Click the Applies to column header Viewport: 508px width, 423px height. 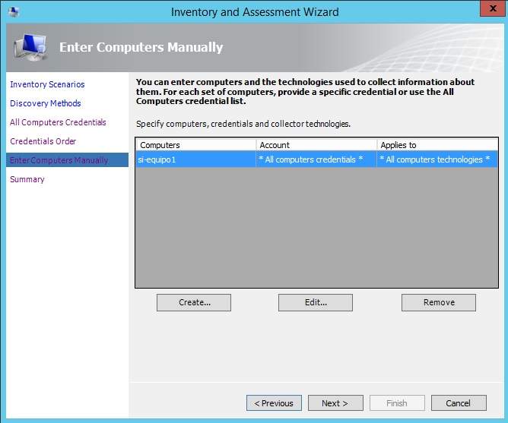point(437,145)
